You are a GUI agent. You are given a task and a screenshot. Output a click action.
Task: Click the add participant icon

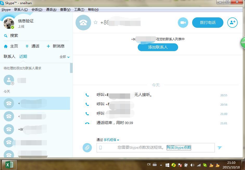click(x=232, y=23)
